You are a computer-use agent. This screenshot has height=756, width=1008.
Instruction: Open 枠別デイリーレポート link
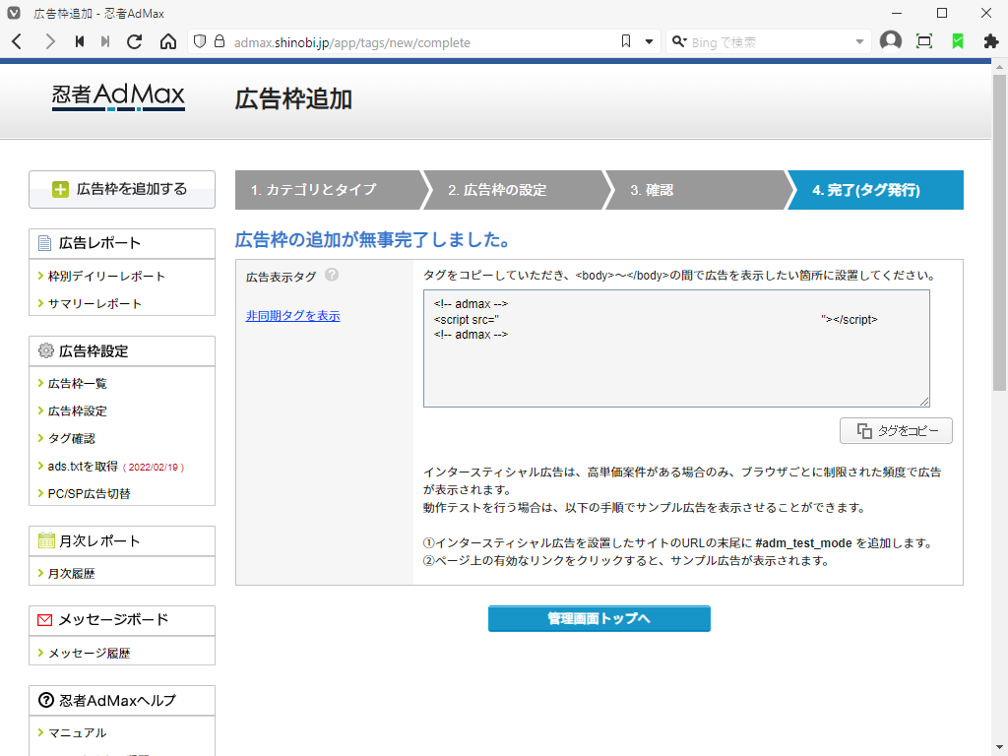click(106, 277)
